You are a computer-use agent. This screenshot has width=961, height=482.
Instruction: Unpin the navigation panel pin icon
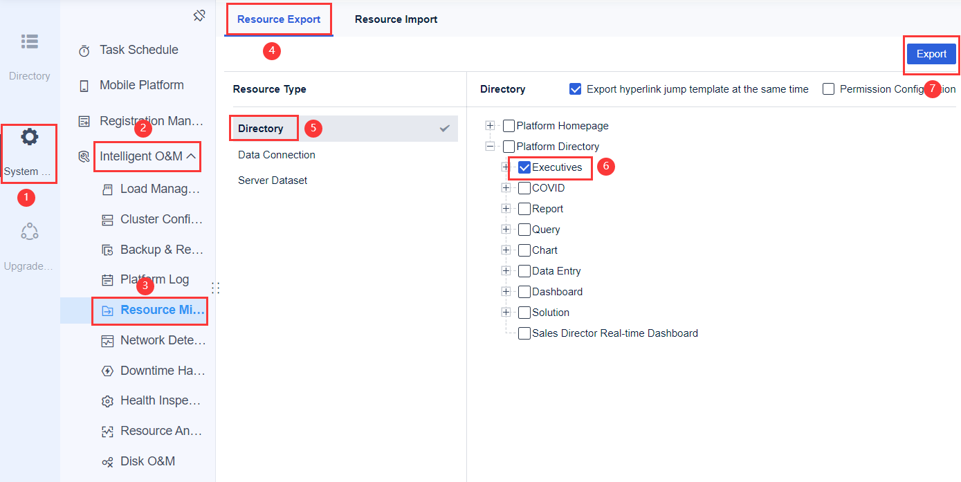tap(199, 15)
